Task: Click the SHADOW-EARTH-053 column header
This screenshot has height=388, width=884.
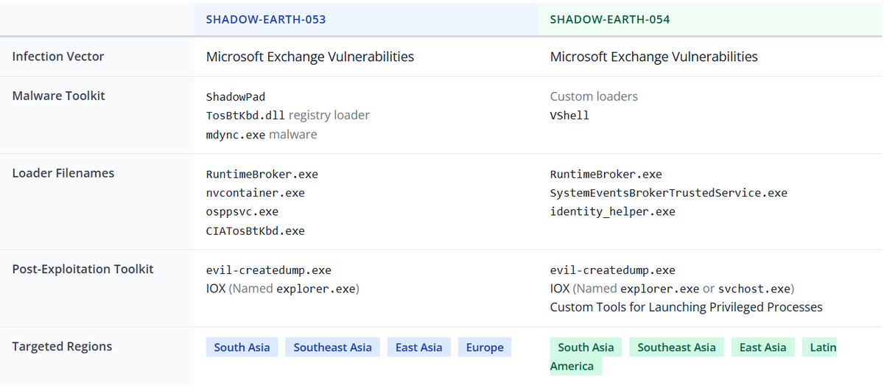Action: (x=266, y=19)
